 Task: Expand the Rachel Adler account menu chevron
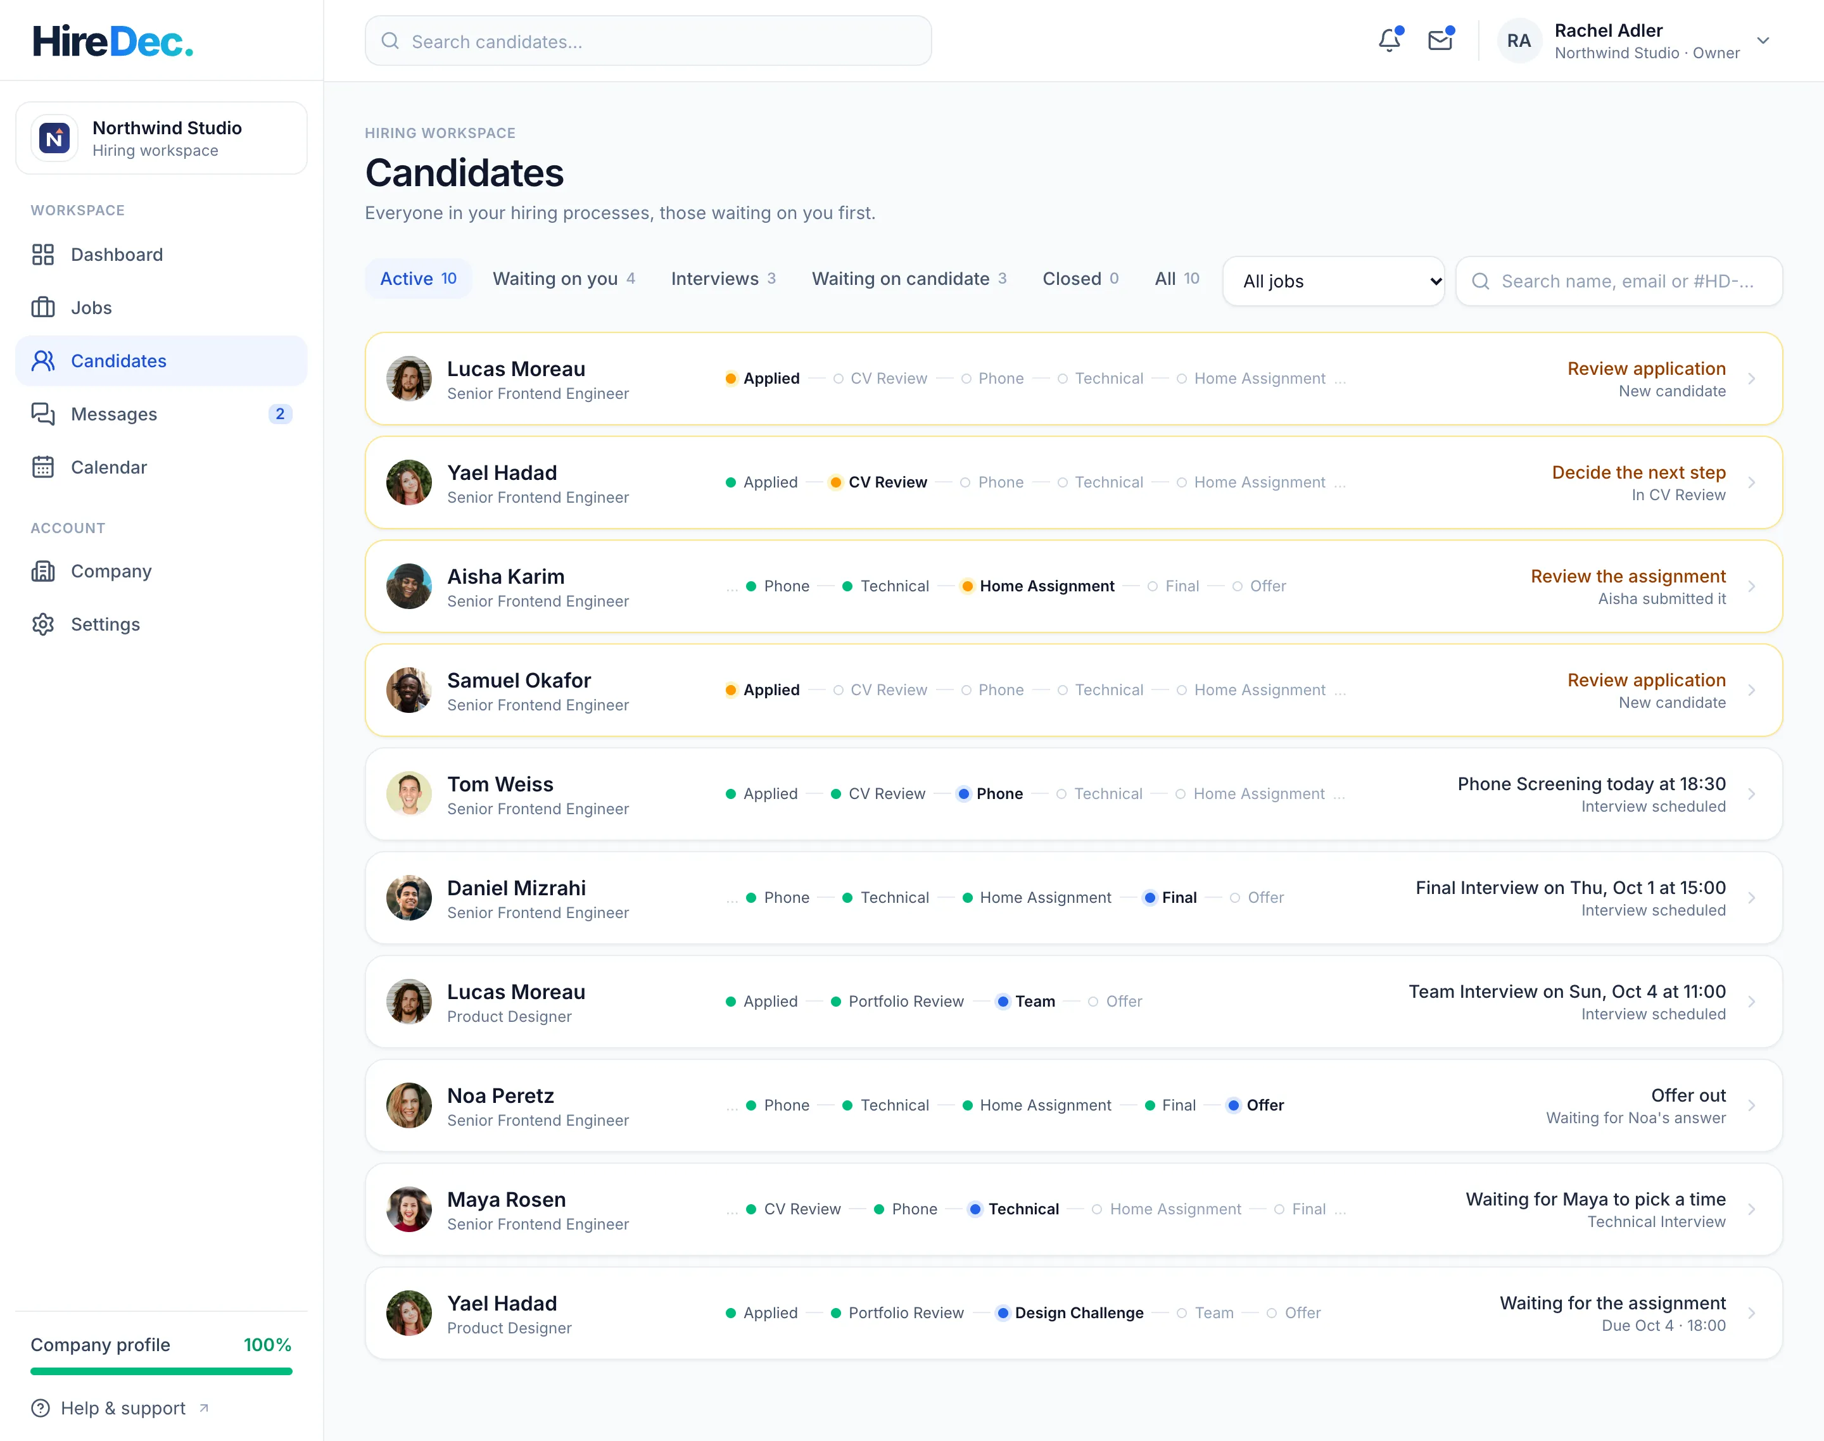point(1763,41)
